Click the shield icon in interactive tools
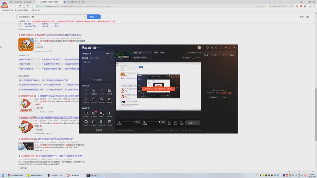The width and height of the screenshot is (317, 178). (x=94, y=91)
